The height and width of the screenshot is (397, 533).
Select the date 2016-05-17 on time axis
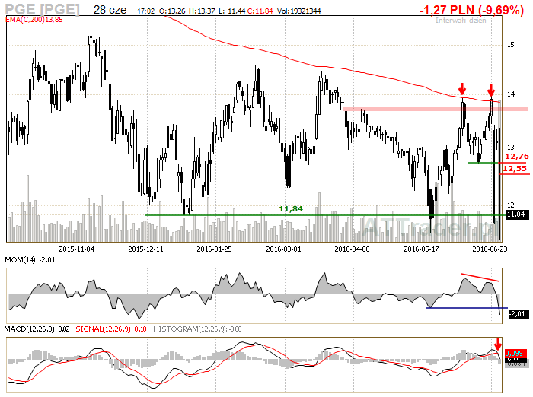coord(421,249)
